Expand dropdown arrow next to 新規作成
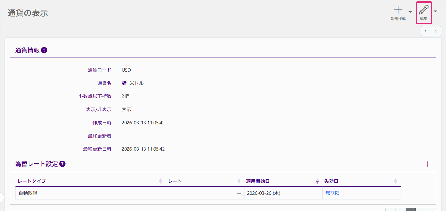The width and height of the screenshot is (446, 211). pyautogui.click(x=410, y=12)
